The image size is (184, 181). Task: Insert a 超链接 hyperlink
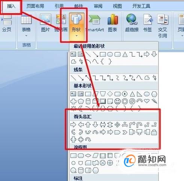[132, 23]
